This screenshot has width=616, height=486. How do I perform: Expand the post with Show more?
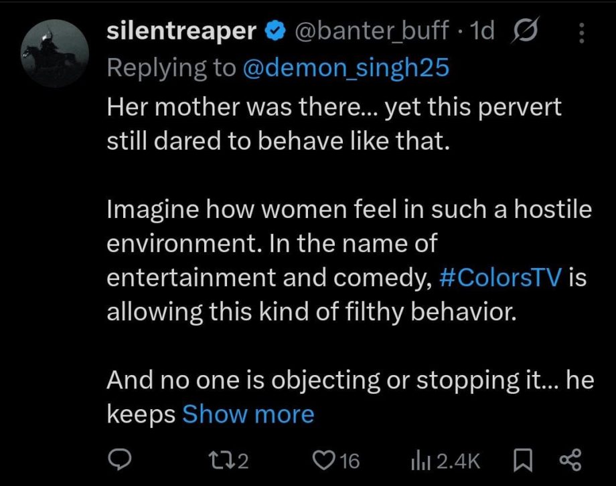tap(248, 414)
